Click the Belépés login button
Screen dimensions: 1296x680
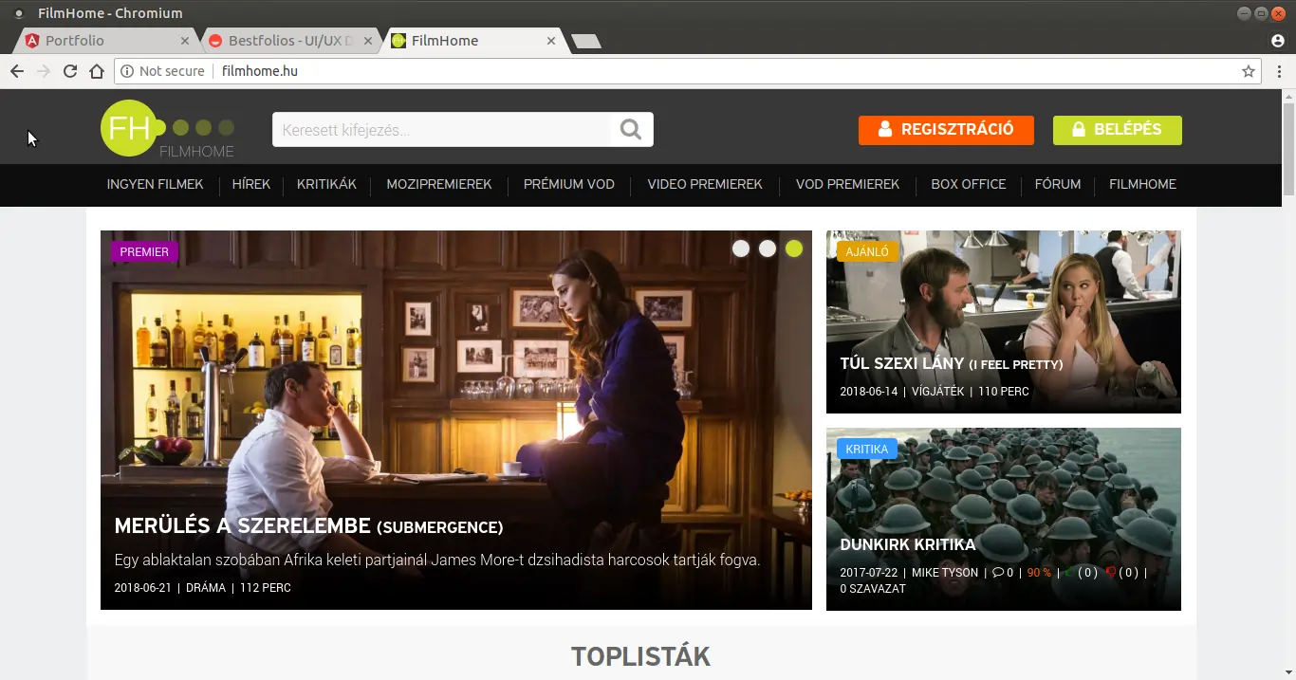pos(1117,130)
